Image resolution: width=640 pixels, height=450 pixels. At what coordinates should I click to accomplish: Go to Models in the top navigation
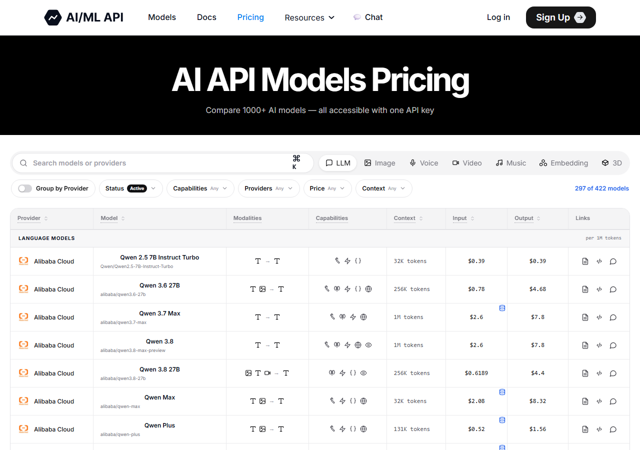pos(162,17)
